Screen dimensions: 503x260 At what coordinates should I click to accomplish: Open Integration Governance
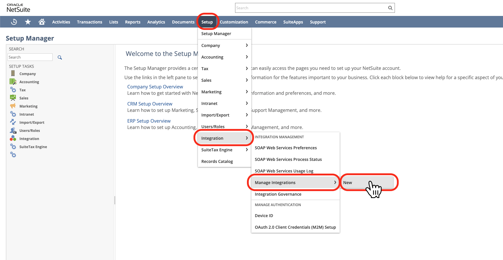295,194
